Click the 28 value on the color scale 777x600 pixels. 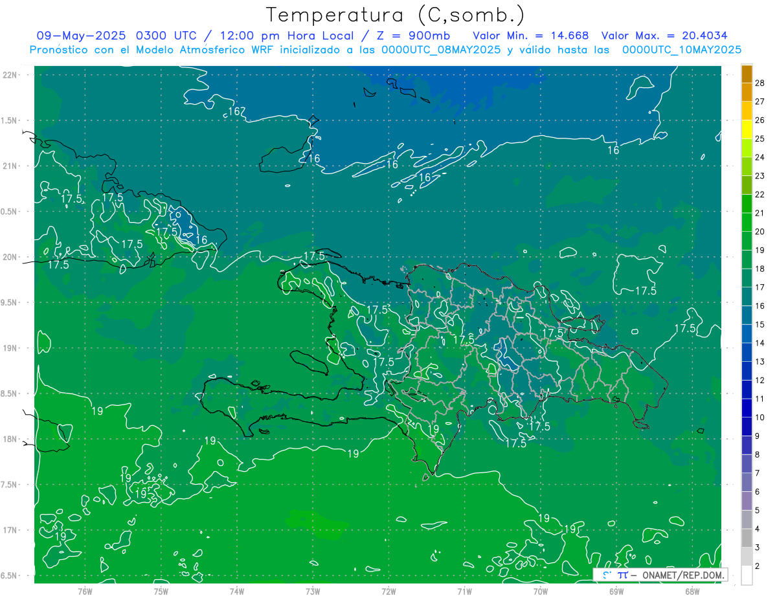(760, 83)
